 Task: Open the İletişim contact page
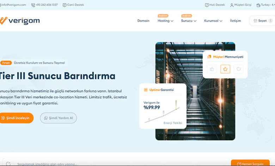pyautogui.click(x=235, y=21)
